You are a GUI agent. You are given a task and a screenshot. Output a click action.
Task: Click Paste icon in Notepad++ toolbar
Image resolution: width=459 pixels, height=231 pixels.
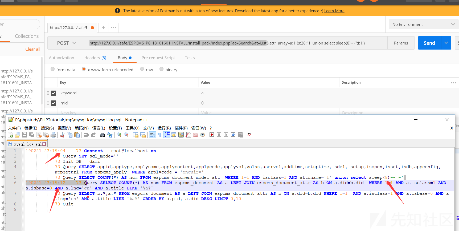(77, 135)
